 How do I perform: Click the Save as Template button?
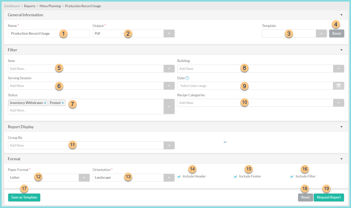point(24,197)
